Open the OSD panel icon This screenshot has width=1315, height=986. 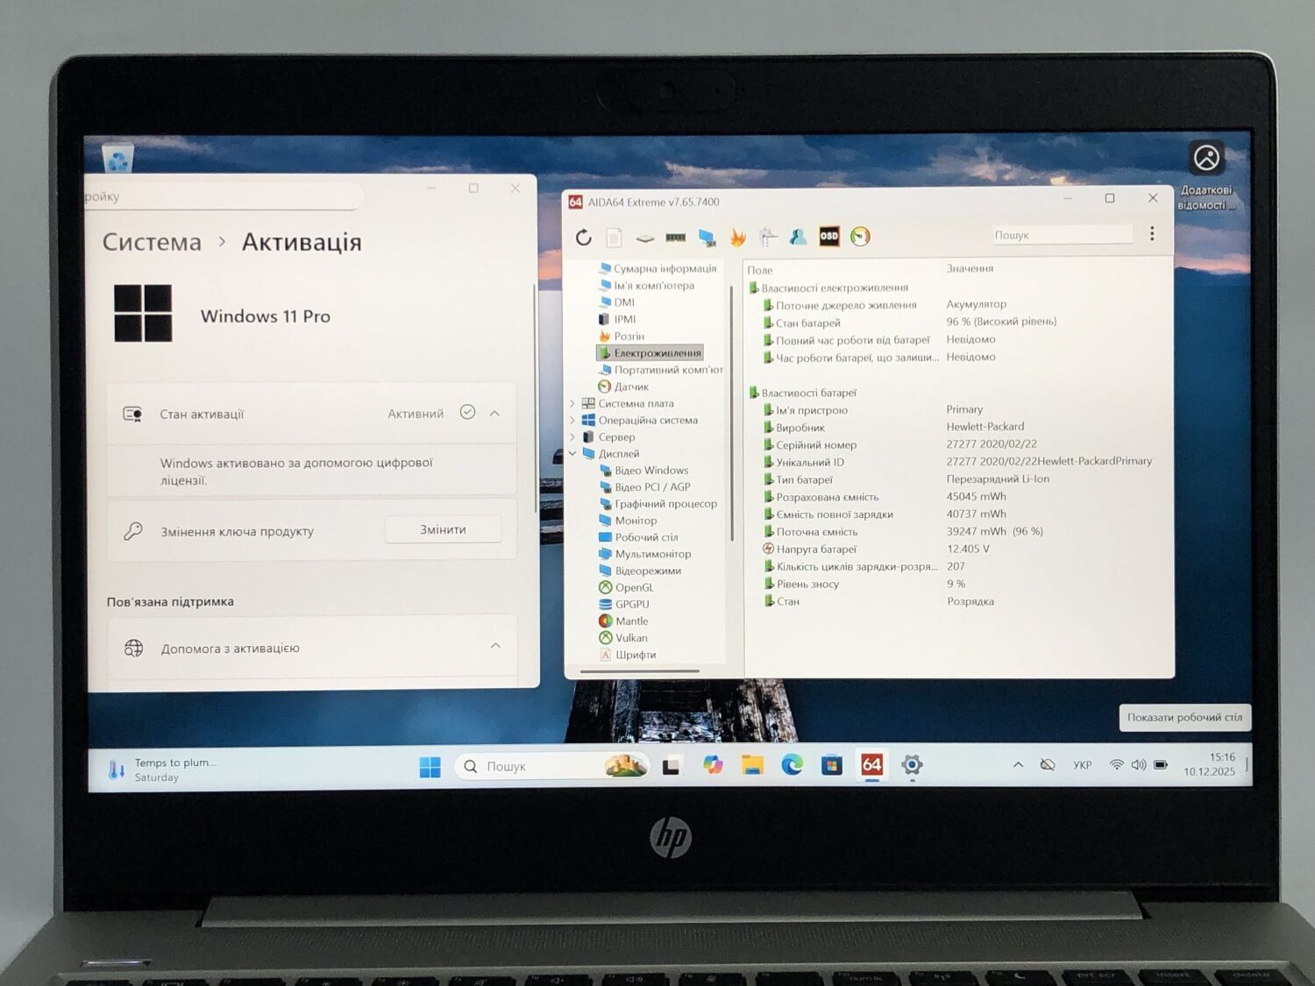(828, 236)
